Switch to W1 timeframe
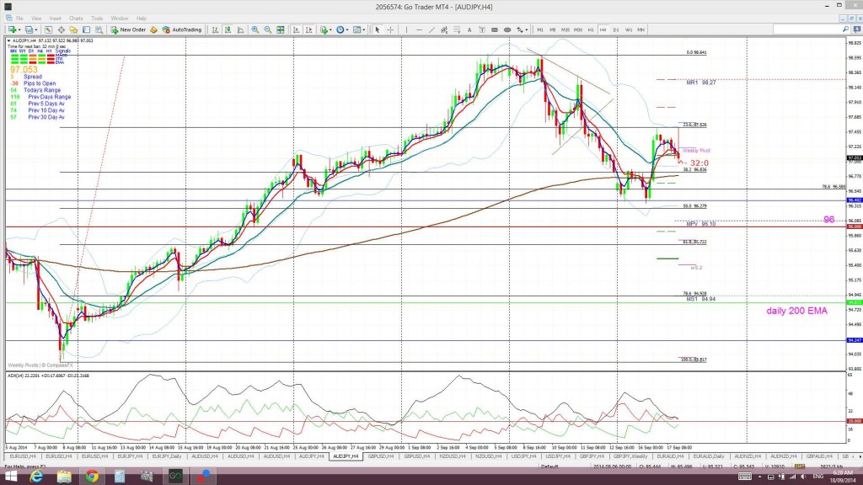Screen dimensions: 863x485 pos(629,29)
